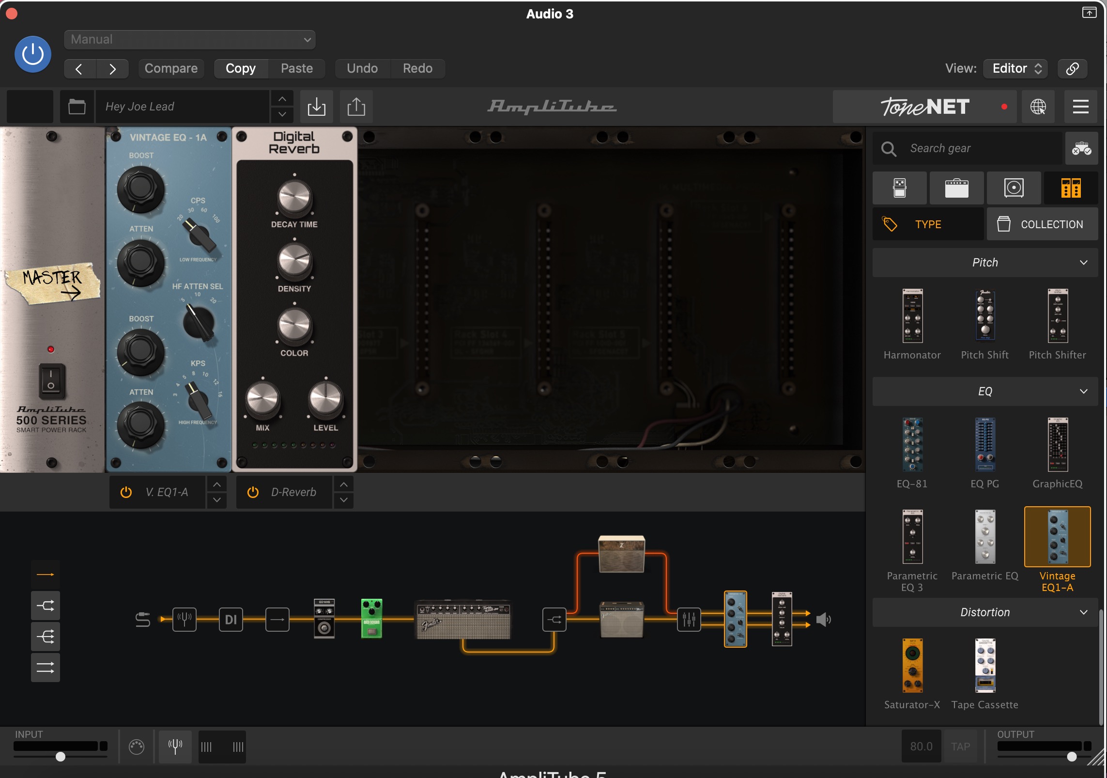Click the TAP tempo button

pyautogui.click(x=960, y=747)
